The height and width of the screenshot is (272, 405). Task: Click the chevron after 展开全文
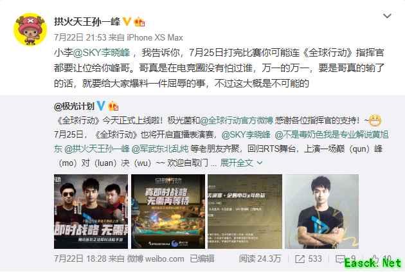[x=260, y=163]
